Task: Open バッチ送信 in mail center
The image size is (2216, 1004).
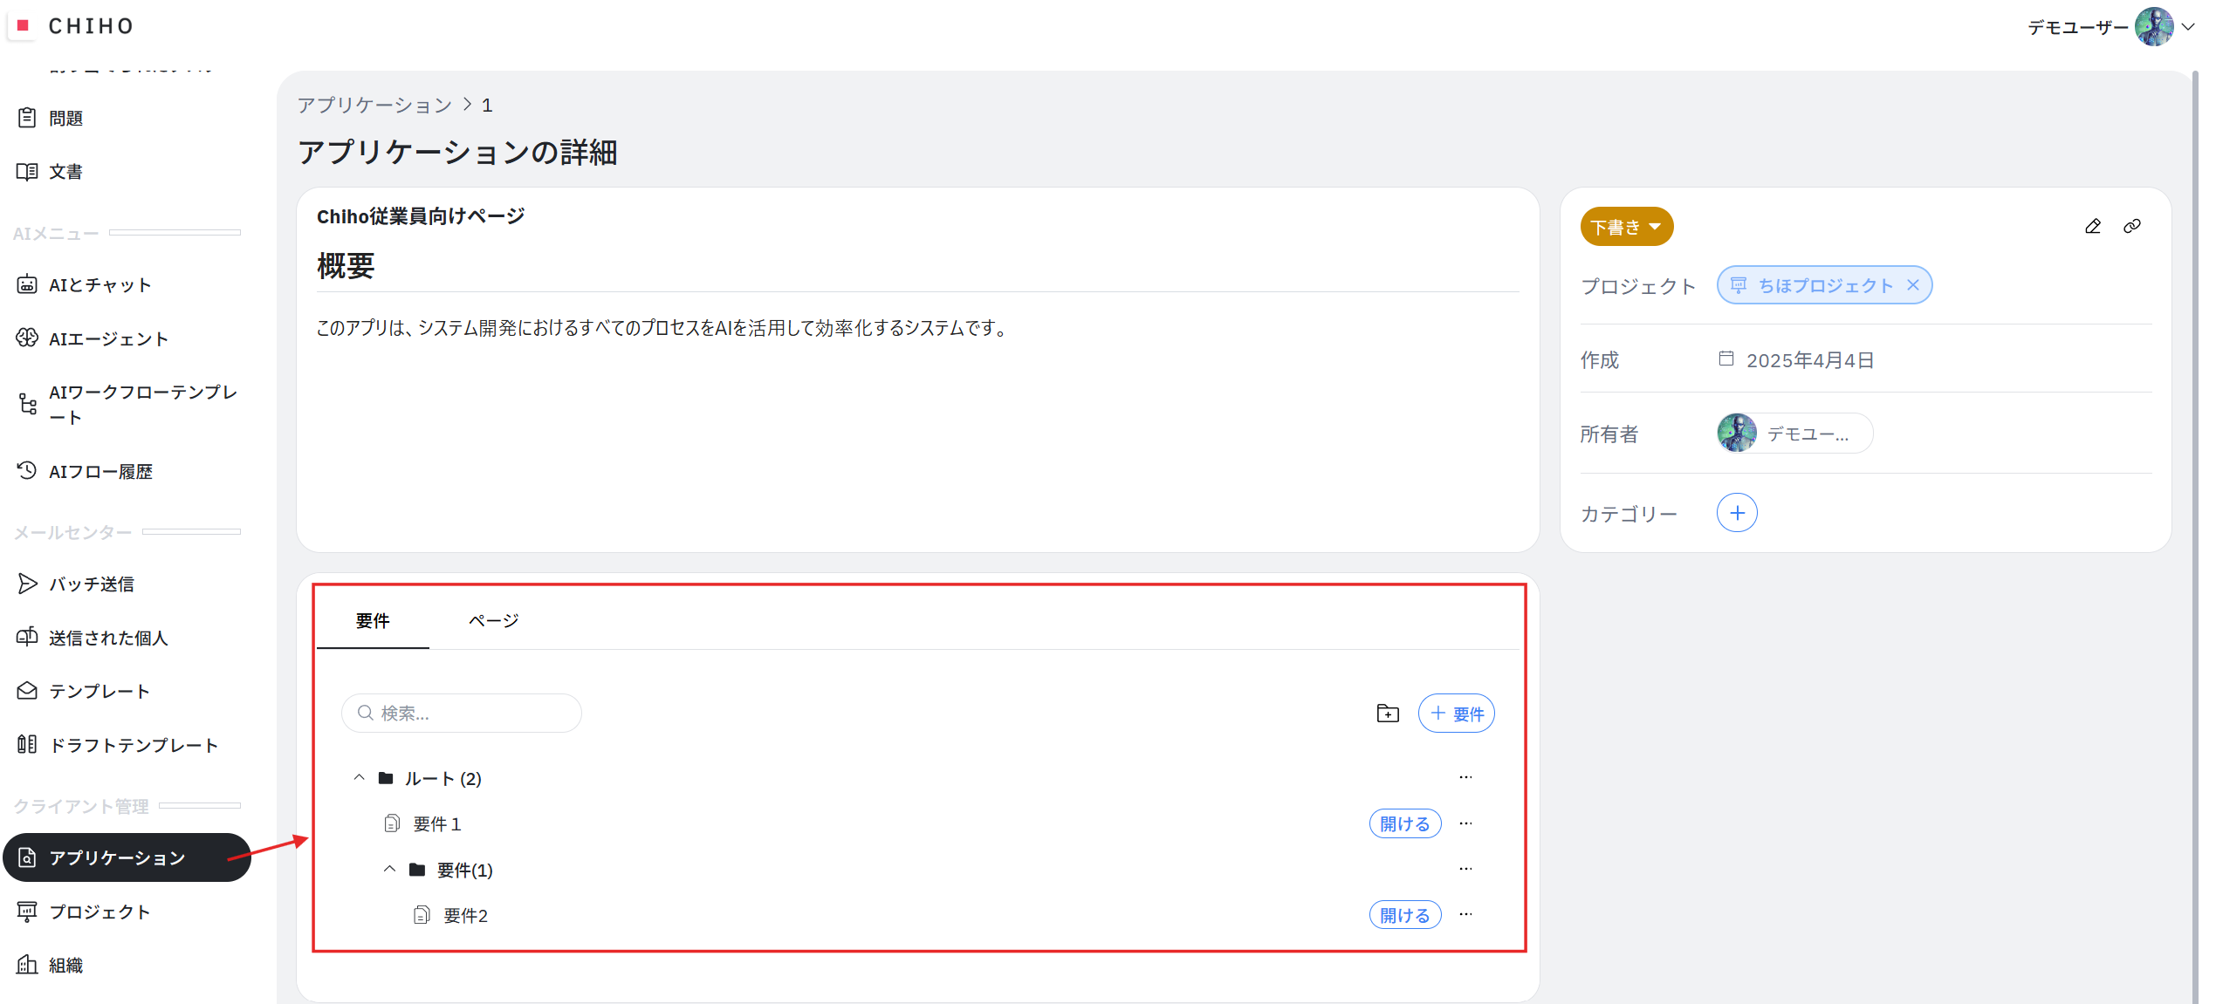Action: [91, 584]
